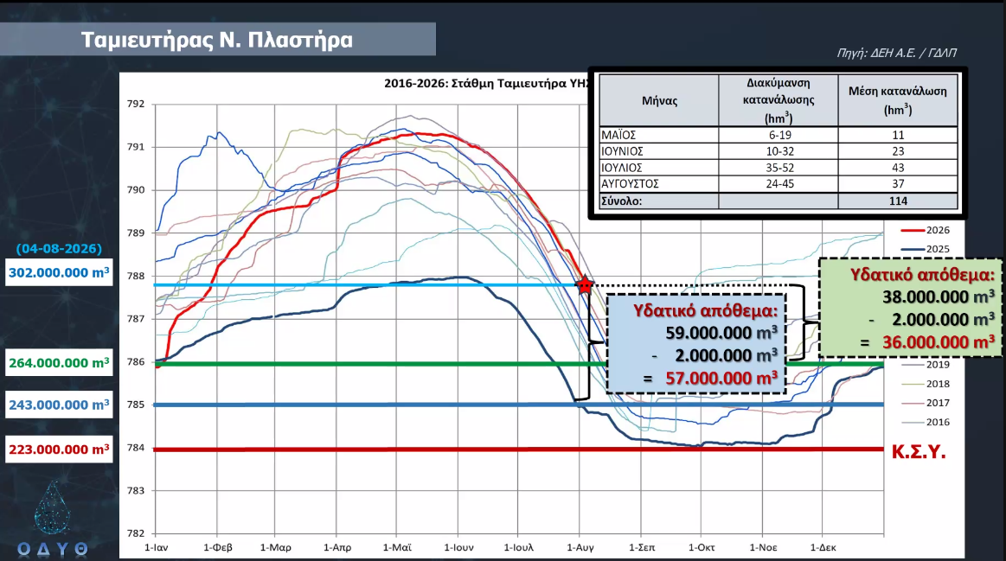This screenshot has width=1006, height=561.
Task: Select the ΙΟΥΛΙΟΣ row in the table
Action: (779, 168)
